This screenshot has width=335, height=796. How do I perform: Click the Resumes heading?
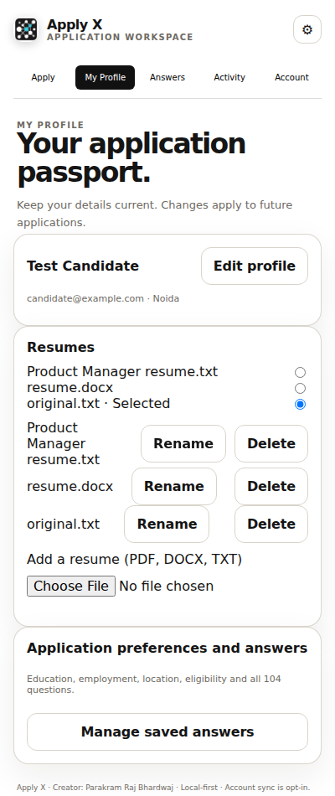[x=60, y=347]
